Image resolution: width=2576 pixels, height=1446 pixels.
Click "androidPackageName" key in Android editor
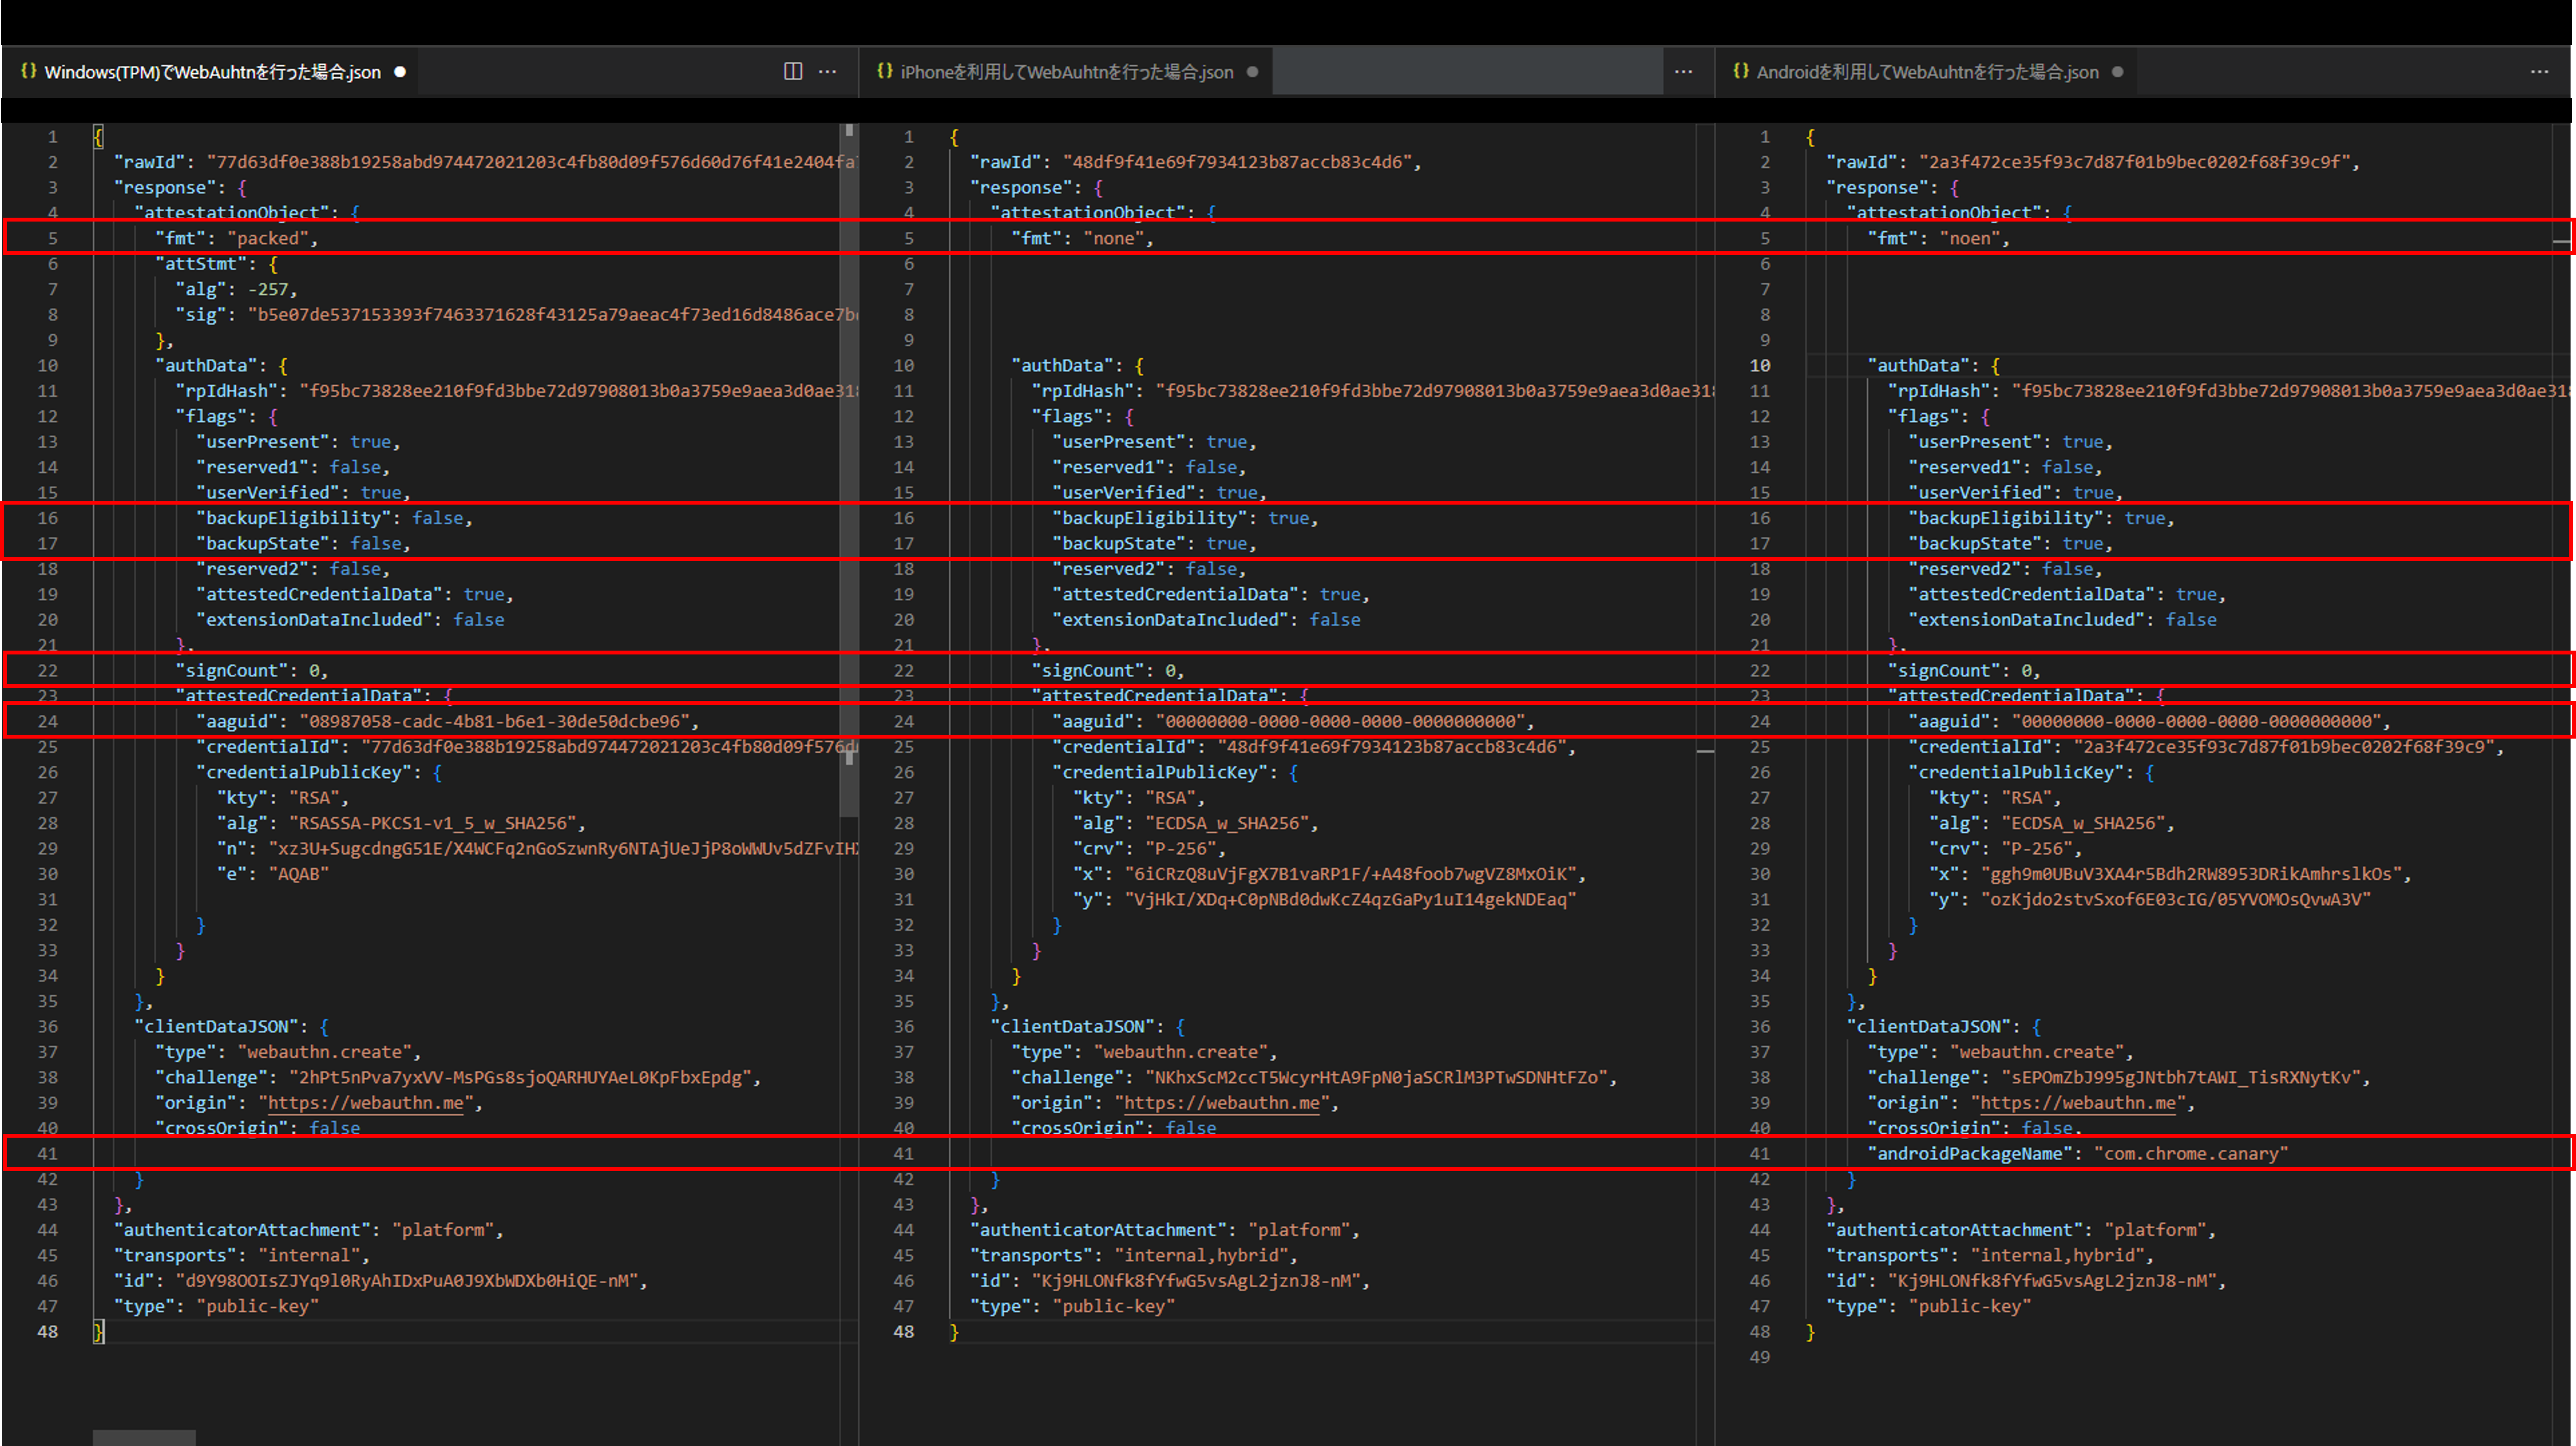1969,1153
